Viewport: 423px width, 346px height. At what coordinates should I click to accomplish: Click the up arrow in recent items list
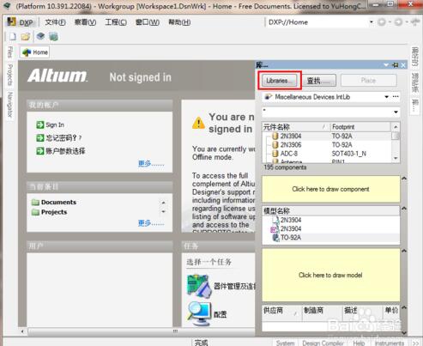click(163, 203)
